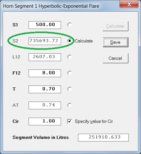Click the F12 label

tap(16, 73)
